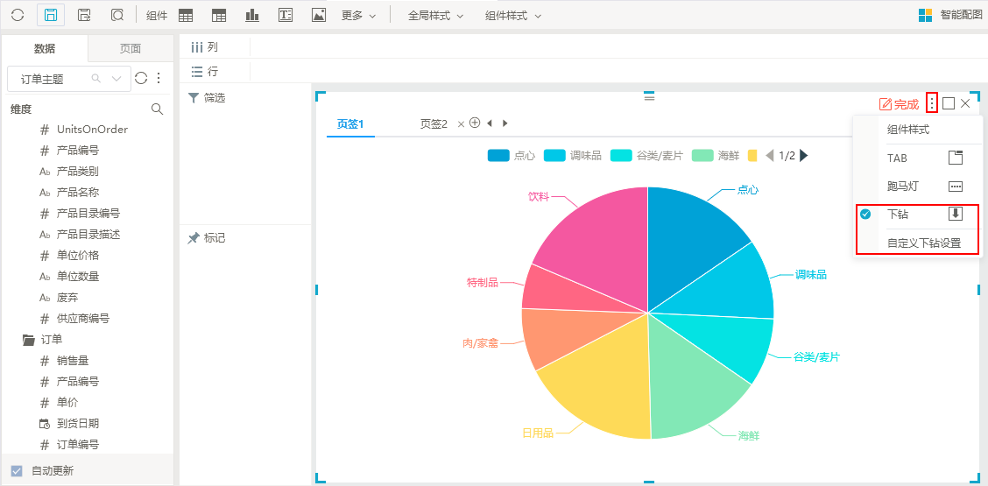Click the search icon in dataset selector
Image resolution: width=988 pixels, height=486 pixels.
coord(96,79)
